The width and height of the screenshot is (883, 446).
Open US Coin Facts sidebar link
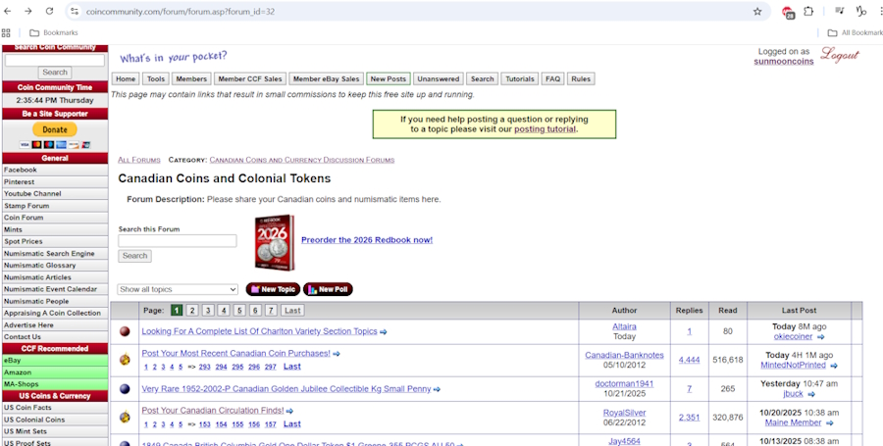[x=55, y=407]
